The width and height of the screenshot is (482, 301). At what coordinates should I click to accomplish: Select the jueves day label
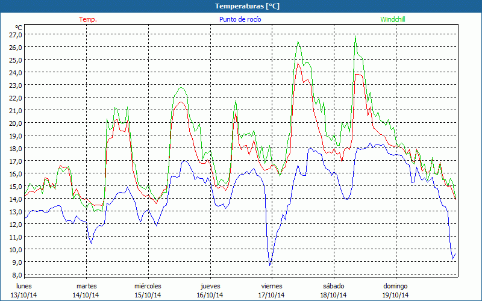pos(210,286)
